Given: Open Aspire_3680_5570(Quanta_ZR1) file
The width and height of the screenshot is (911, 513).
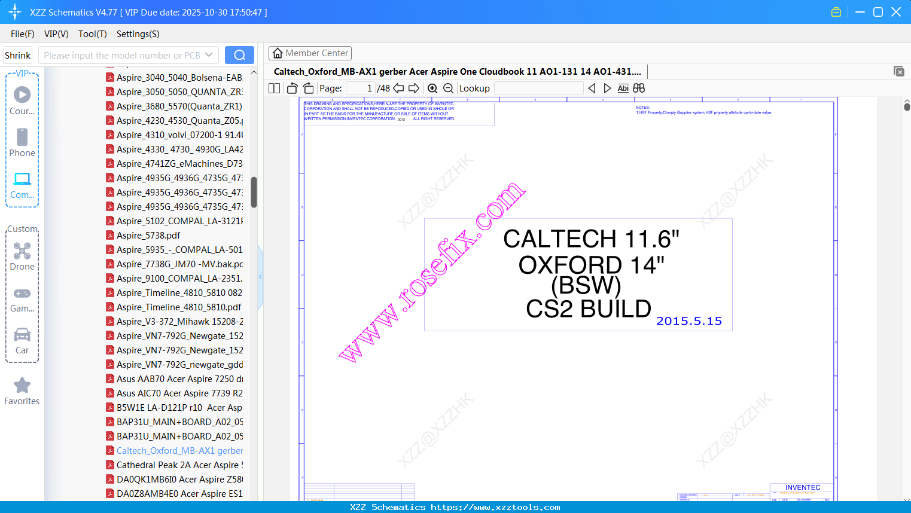Looking at the screenshot, I should pyautogui.click(x=174, y=106).
